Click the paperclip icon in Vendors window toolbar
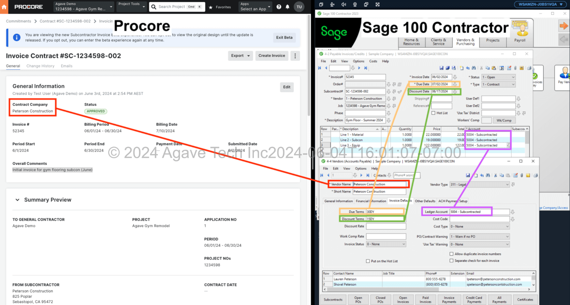Image resolution: width=570 pixels, height=305 pixels. 522,175
